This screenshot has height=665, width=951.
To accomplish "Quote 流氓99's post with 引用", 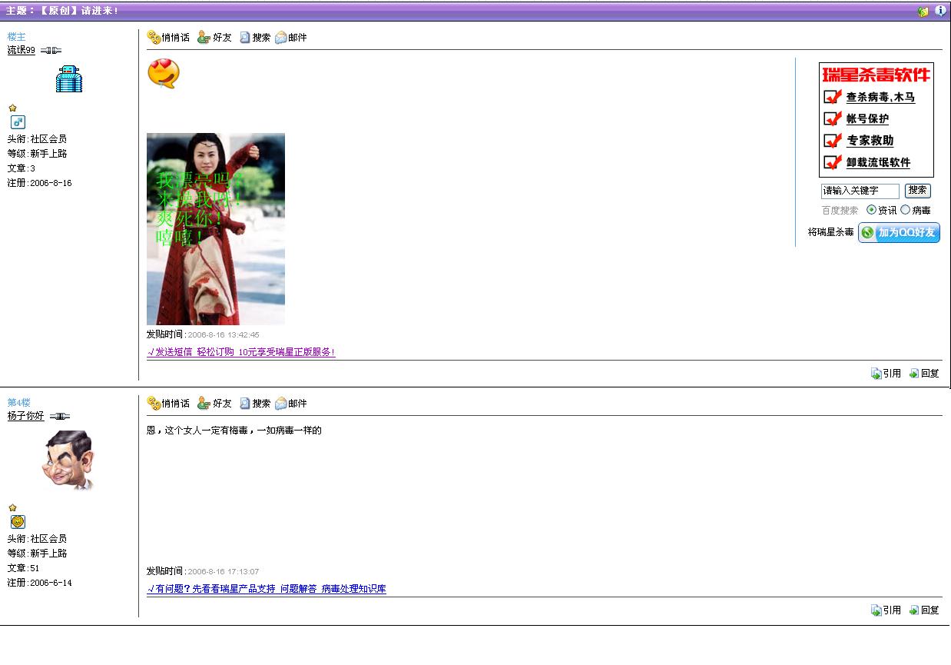I will [886, 374].
